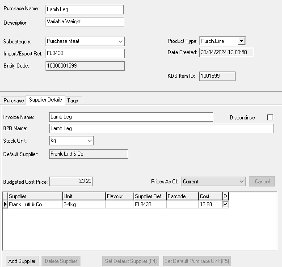Click Set Default Purchase Unit (F5) button

[197, 261]
